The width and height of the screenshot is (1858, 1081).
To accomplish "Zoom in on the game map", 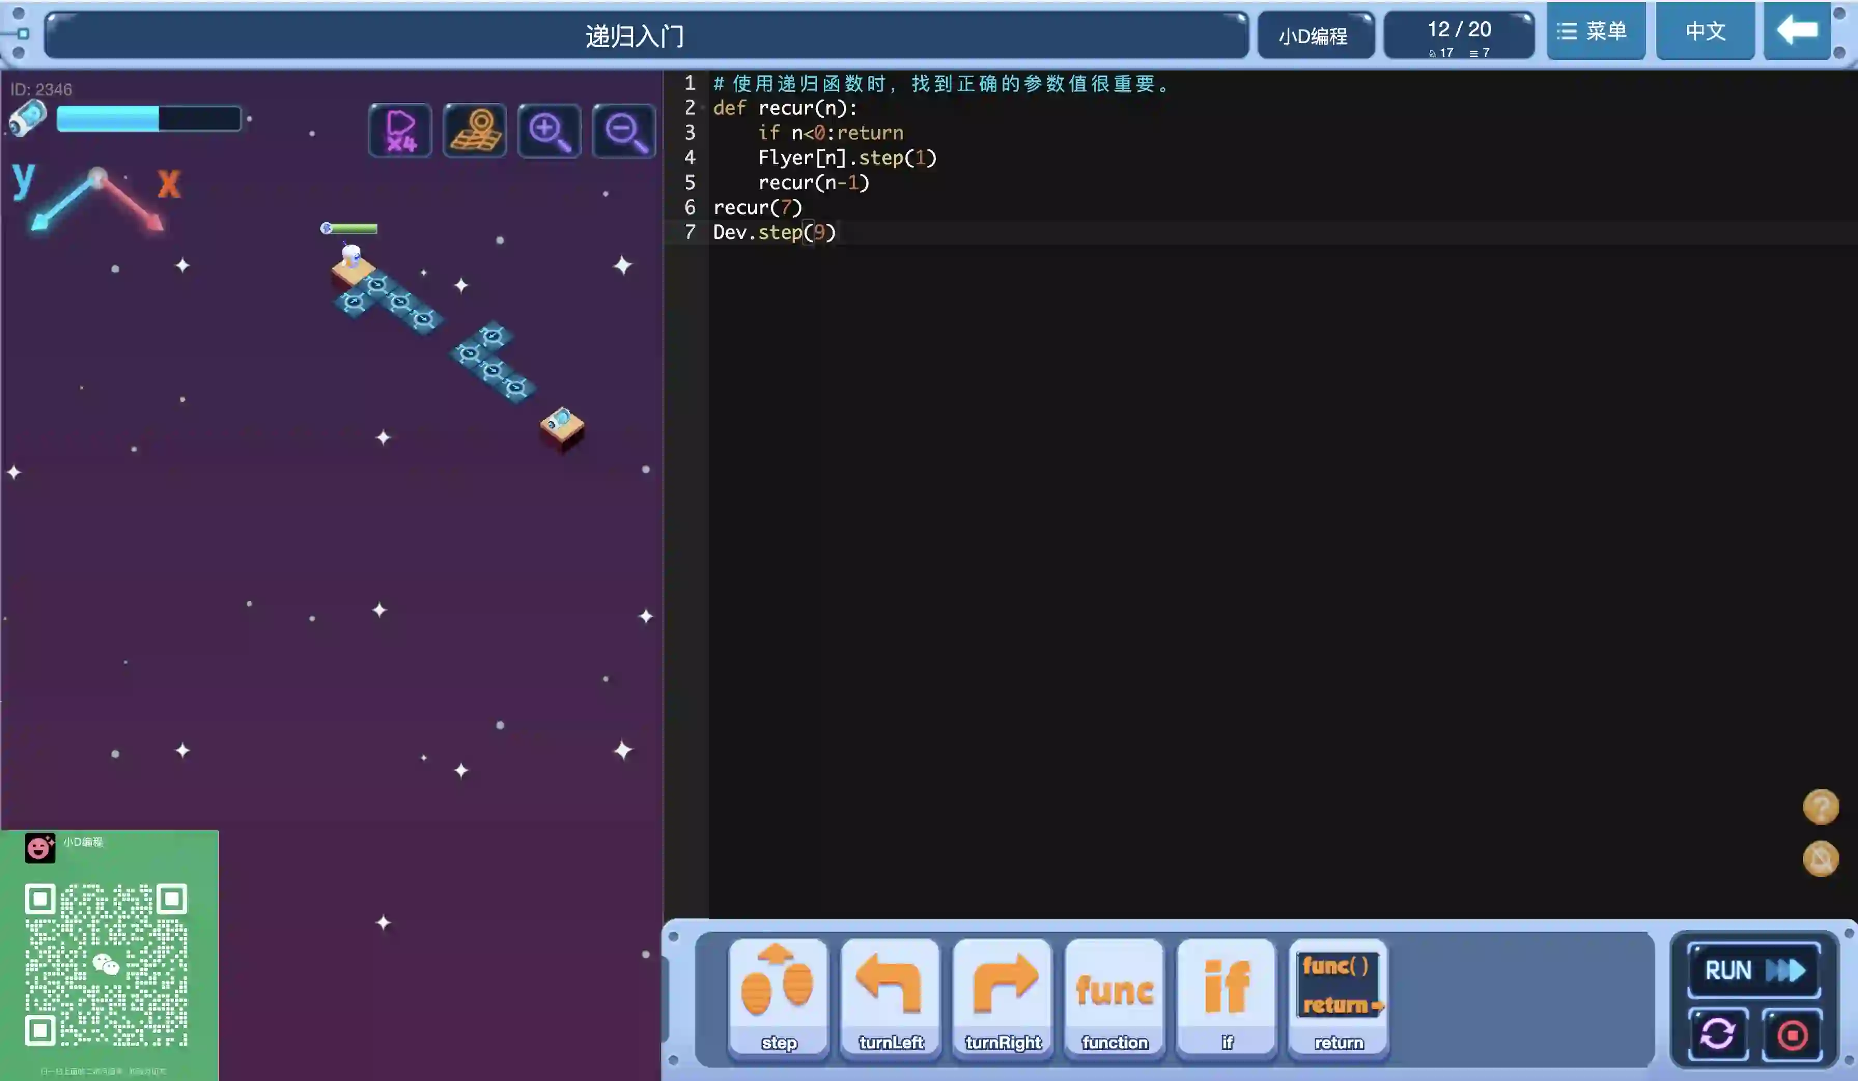I will pos(550,131).
